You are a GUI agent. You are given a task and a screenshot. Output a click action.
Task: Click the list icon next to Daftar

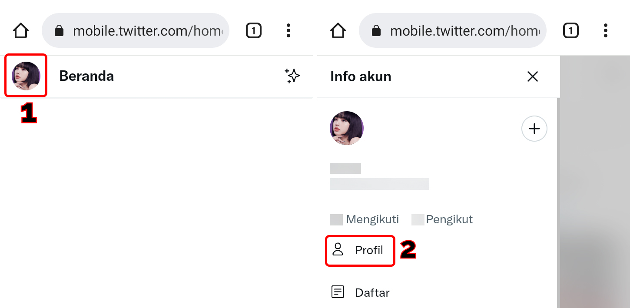point(338,292)
